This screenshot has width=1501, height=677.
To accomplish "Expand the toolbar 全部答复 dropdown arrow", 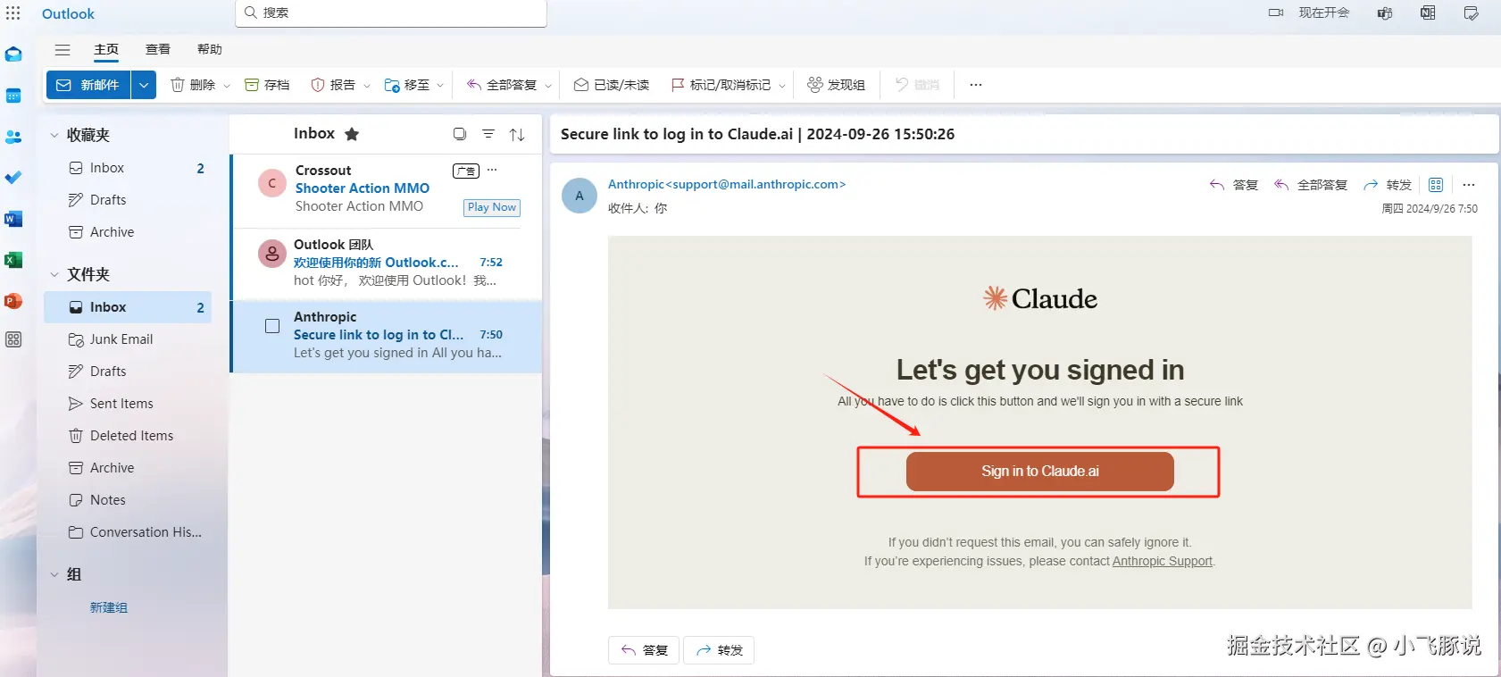I will 548,86.
